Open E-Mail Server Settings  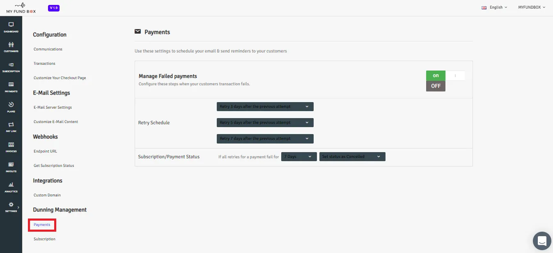click(x=53, y=107)
